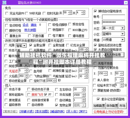Enable 移动技能全屏 checkbox
The height and width of the screenshot is (118, 130).
click(6, 81)
